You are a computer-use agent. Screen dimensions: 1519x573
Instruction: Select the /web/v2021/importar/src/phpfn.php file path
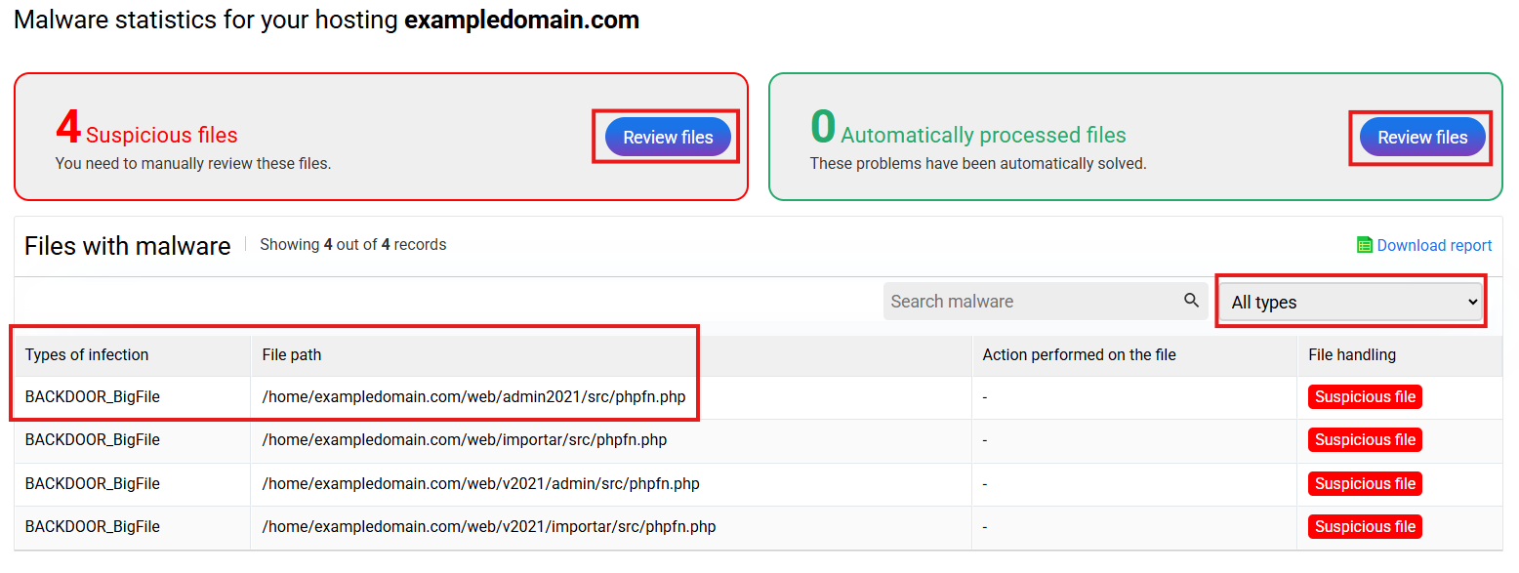489,527
